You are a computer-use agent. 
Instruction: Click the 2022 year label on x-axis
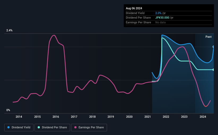(x=166, y=117)
